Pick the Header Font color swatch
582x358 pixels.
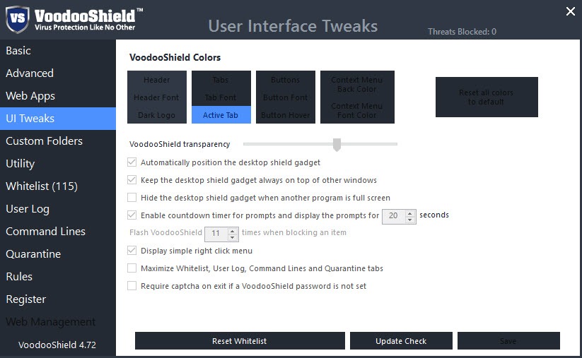(156, 97)
